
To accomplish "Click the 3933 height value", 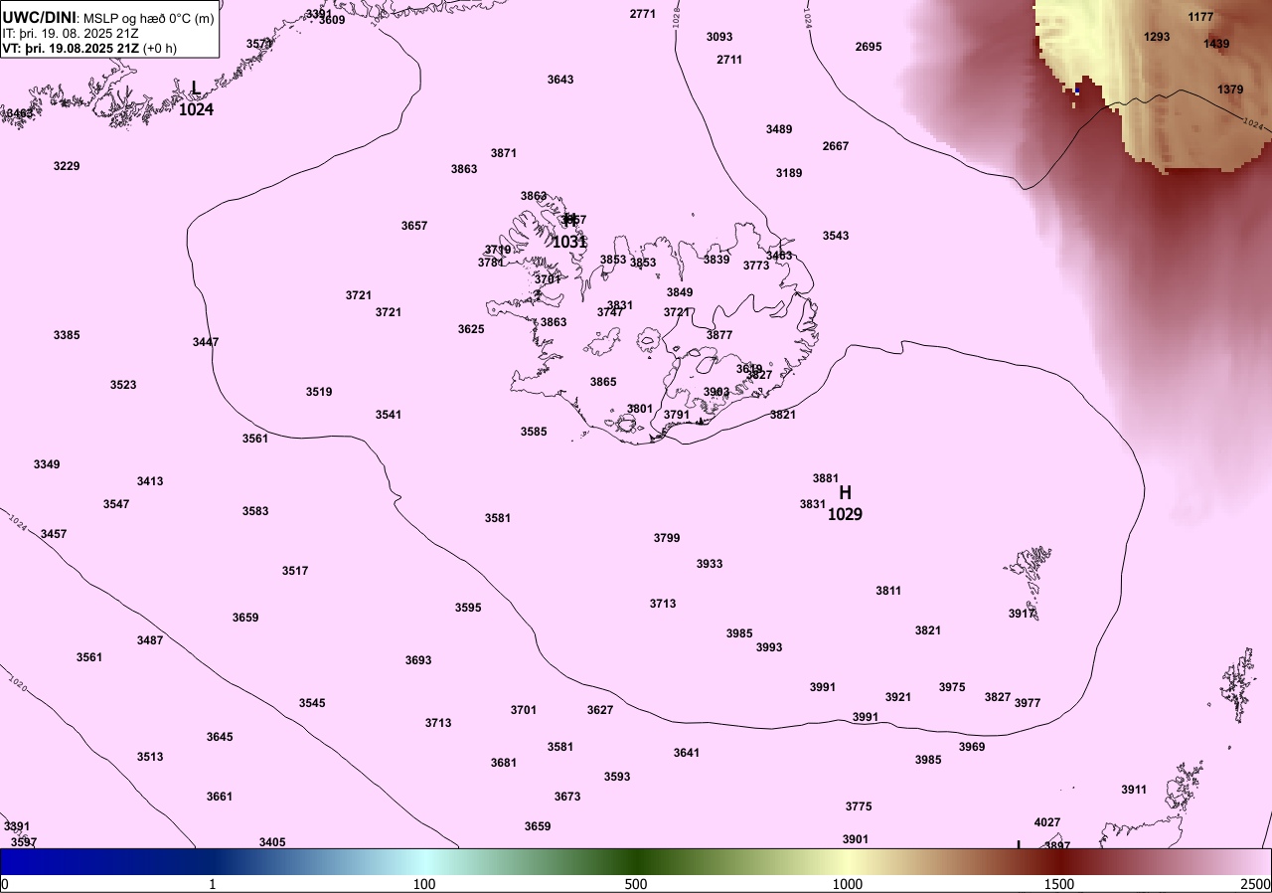I will (x=710, y=564).
